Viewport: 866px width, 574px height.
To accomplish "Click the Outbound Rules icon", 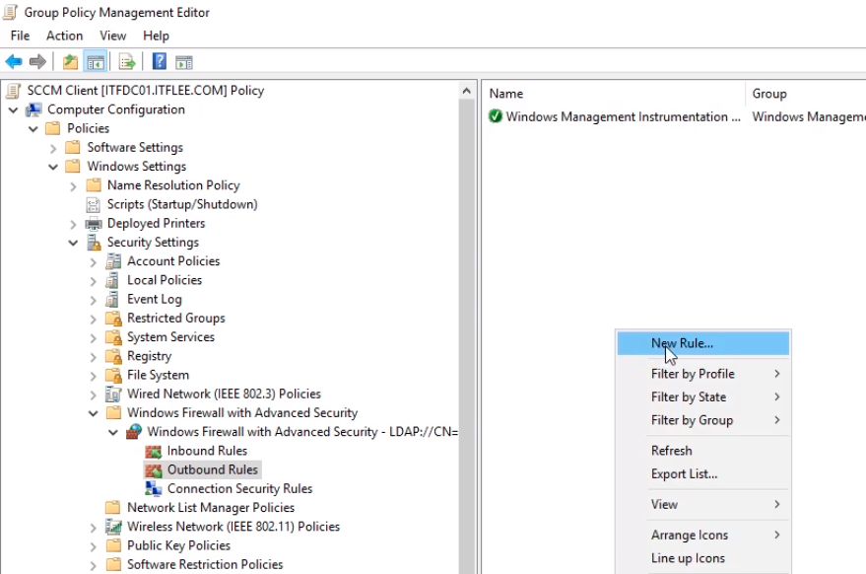I will point(153,470).
